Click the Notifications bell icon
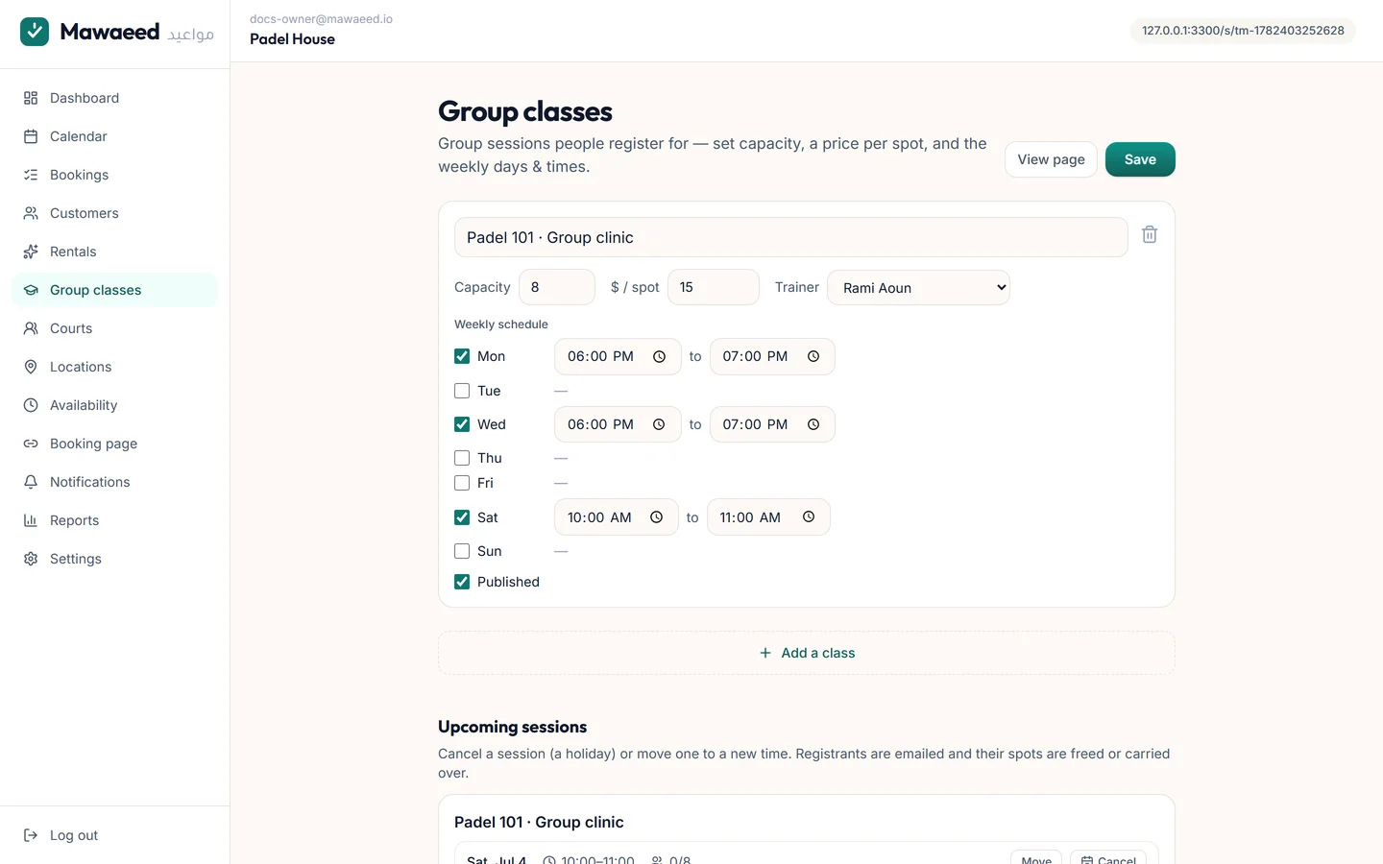This screenshot has height=864, width=1383. pos(31,482)
